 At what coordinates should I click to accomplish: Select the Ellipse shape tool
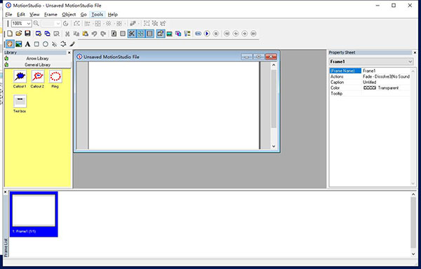click(46, 44)
